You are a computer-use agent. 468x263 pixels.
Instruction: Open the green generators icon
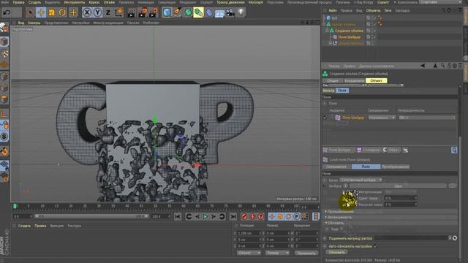[188, 12]
